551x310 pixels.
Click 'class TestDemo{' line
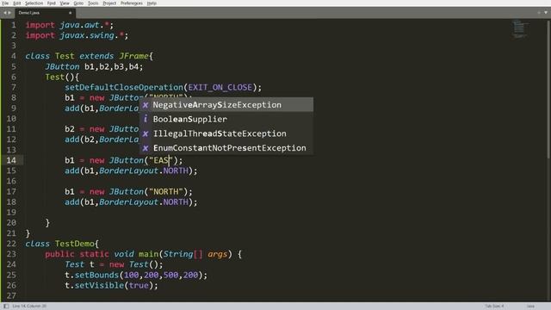[62, 244]
